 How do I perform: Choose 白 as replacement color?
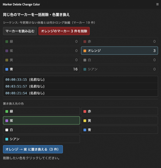pos(41,130)
